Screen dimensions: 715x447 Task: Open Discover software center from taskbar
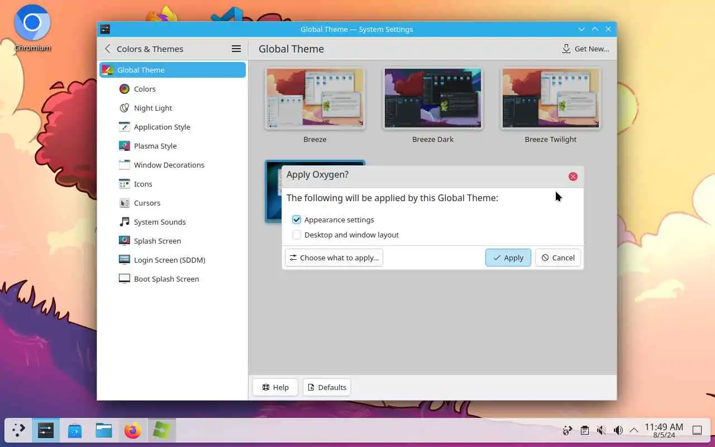click(x=75, y=430)
